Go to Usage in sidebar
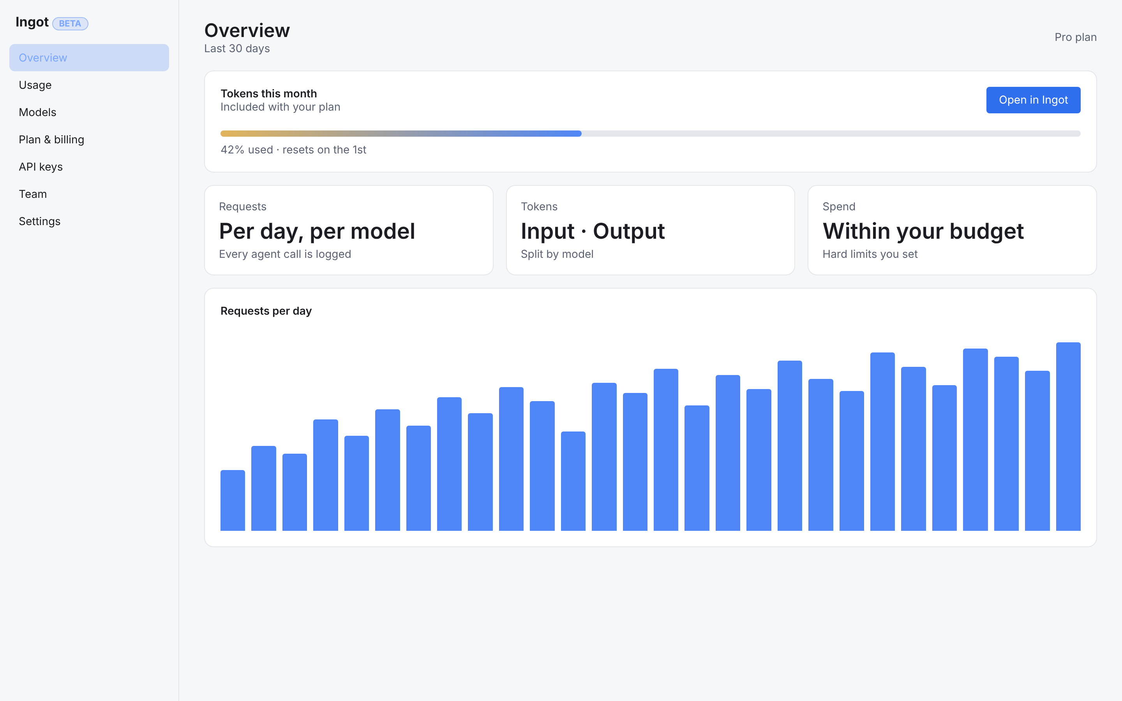Screen dimensions: 1122x701 89,85
